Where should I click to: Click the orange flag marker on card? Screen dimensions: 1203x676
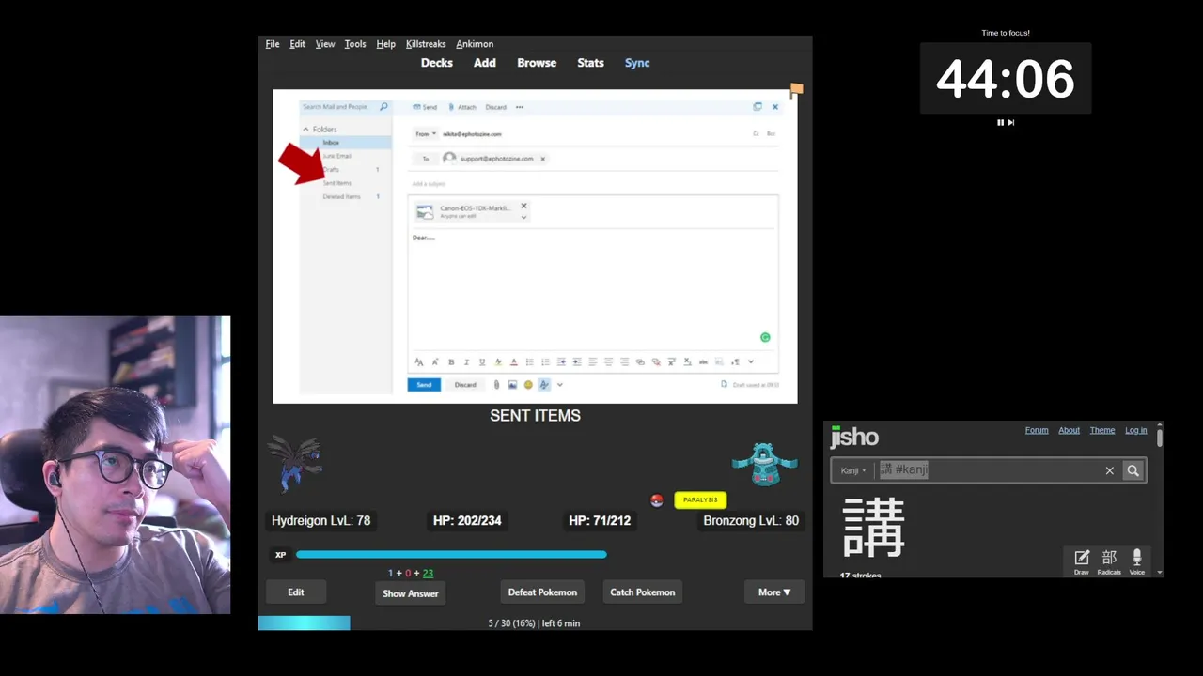click(x=797, y=90)
